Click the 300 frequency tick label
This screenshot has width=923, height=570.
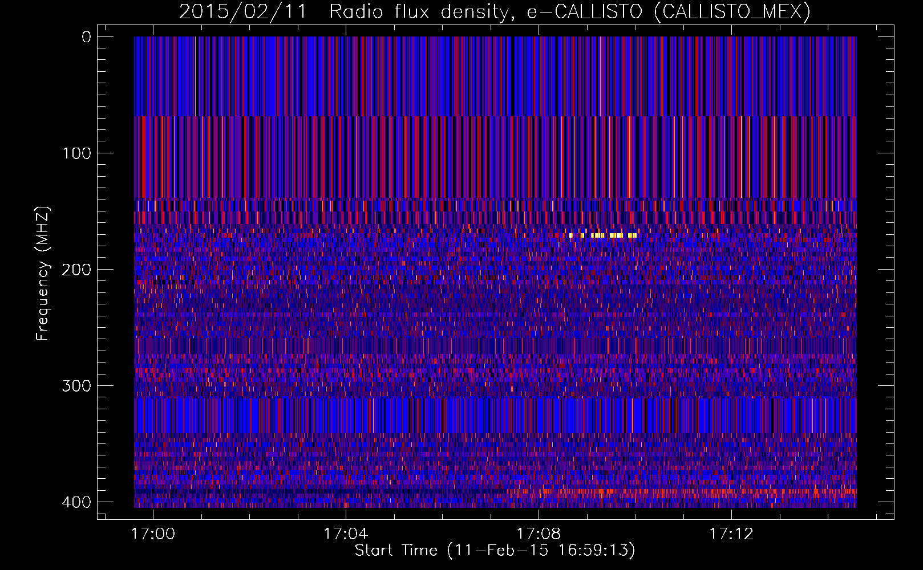tap(76, 386)
